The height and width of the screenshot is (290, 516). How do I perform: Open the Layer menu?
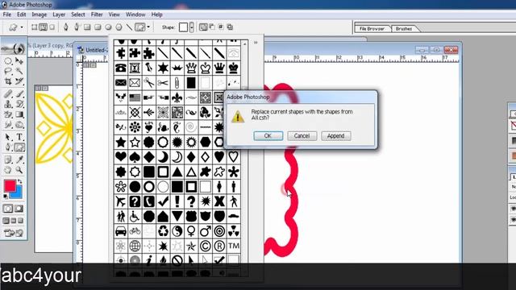(x=59, y=14)
